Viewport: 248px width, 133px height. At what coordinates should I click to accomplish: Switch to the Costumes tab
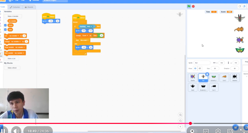click(x=15, y=7)
